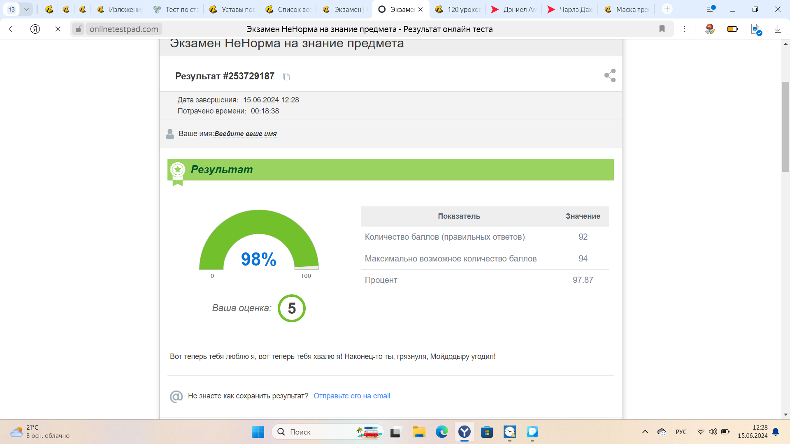Click the Отправьте его на email link
Viewport: 790px width, 444px height.
tap(351, 396)
